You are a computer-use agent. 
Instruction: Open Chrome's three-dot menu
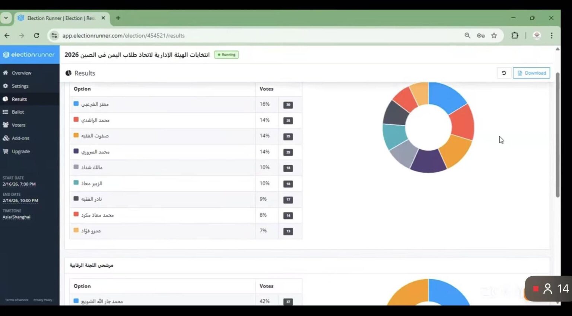(552, 36)
